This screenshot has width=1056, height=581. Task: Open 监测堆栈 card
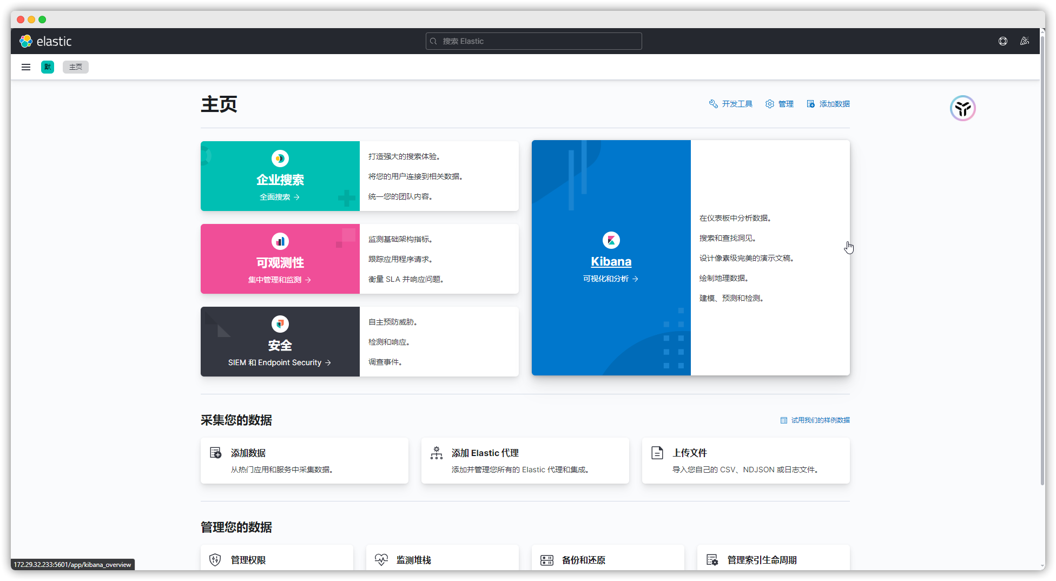point(443,558)
